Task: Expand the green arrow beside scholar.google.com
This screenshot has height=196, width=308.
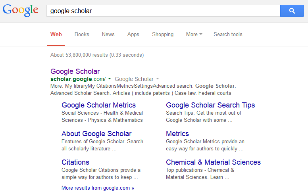Action: coord(110,79)
